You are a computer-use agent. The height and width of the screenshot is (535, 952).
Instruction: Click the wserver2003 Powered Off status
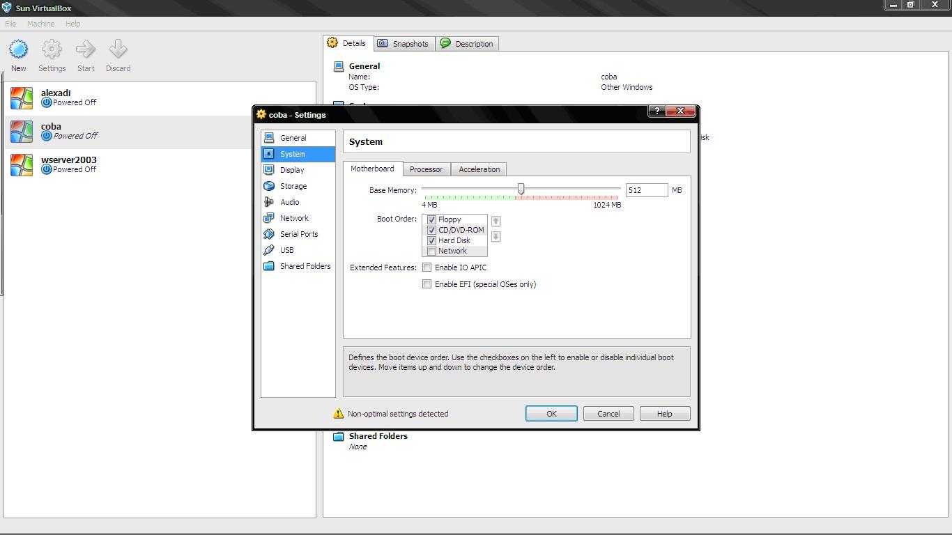coord(75,169)
